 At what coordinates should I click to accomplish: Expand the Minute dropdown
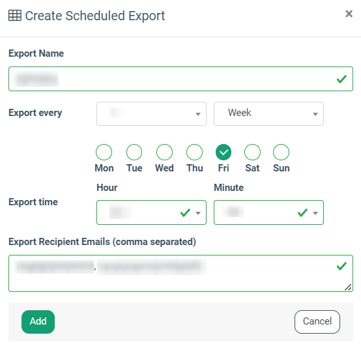pyautogui.click(x=268, y=212)
